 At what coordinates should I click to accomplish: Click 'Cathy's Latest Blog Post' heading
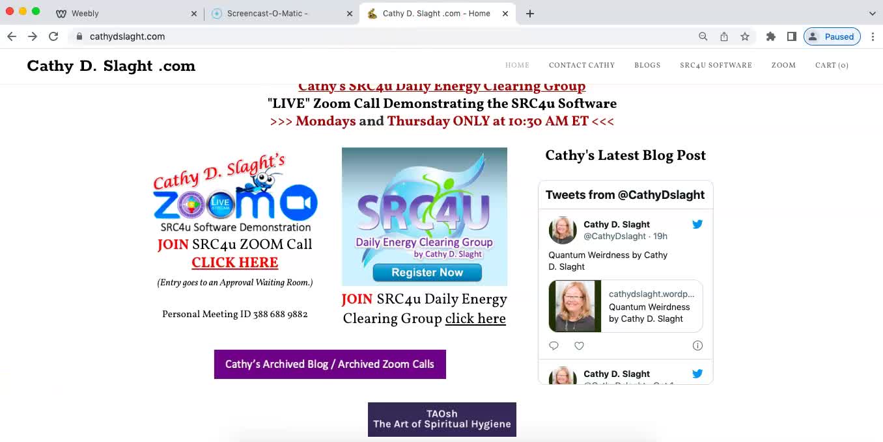pos(625,155)
